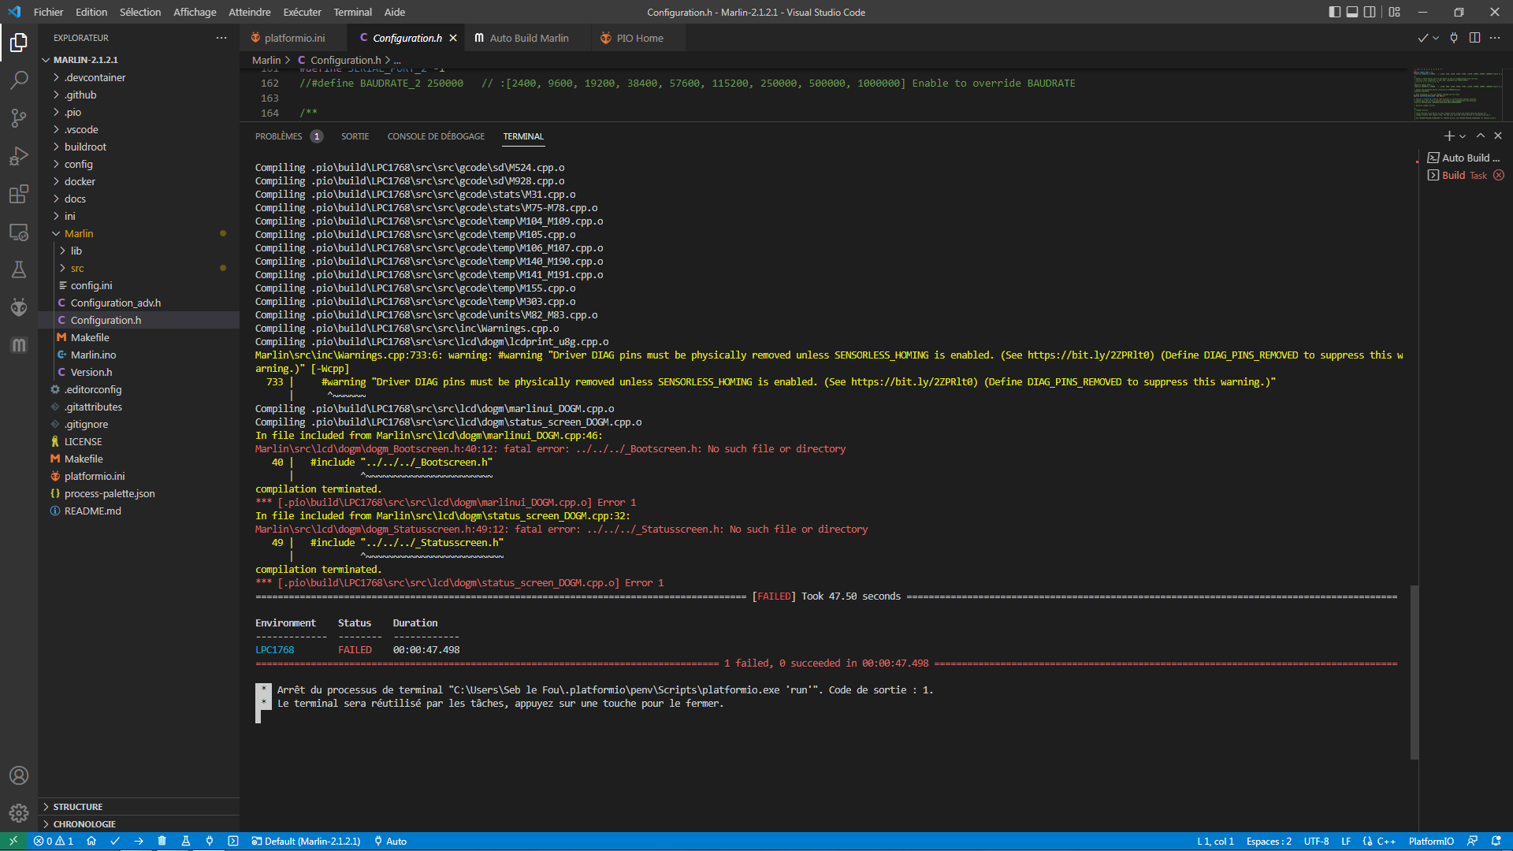Open new terminal profile dropdown chevron
This screenshot has height=851, width=1513.
click(1463, 136)
